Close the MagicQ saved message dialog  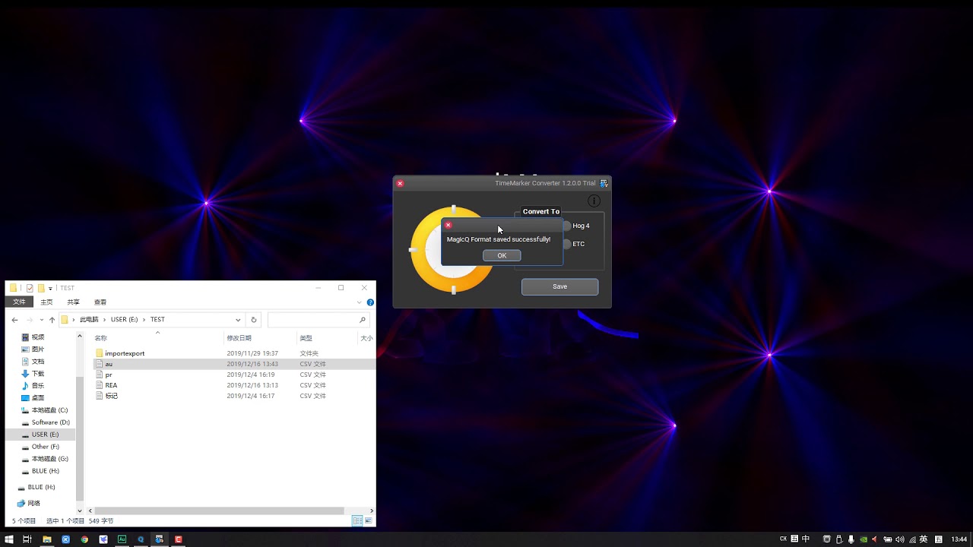pyautogui.click(x=448, y=225)
